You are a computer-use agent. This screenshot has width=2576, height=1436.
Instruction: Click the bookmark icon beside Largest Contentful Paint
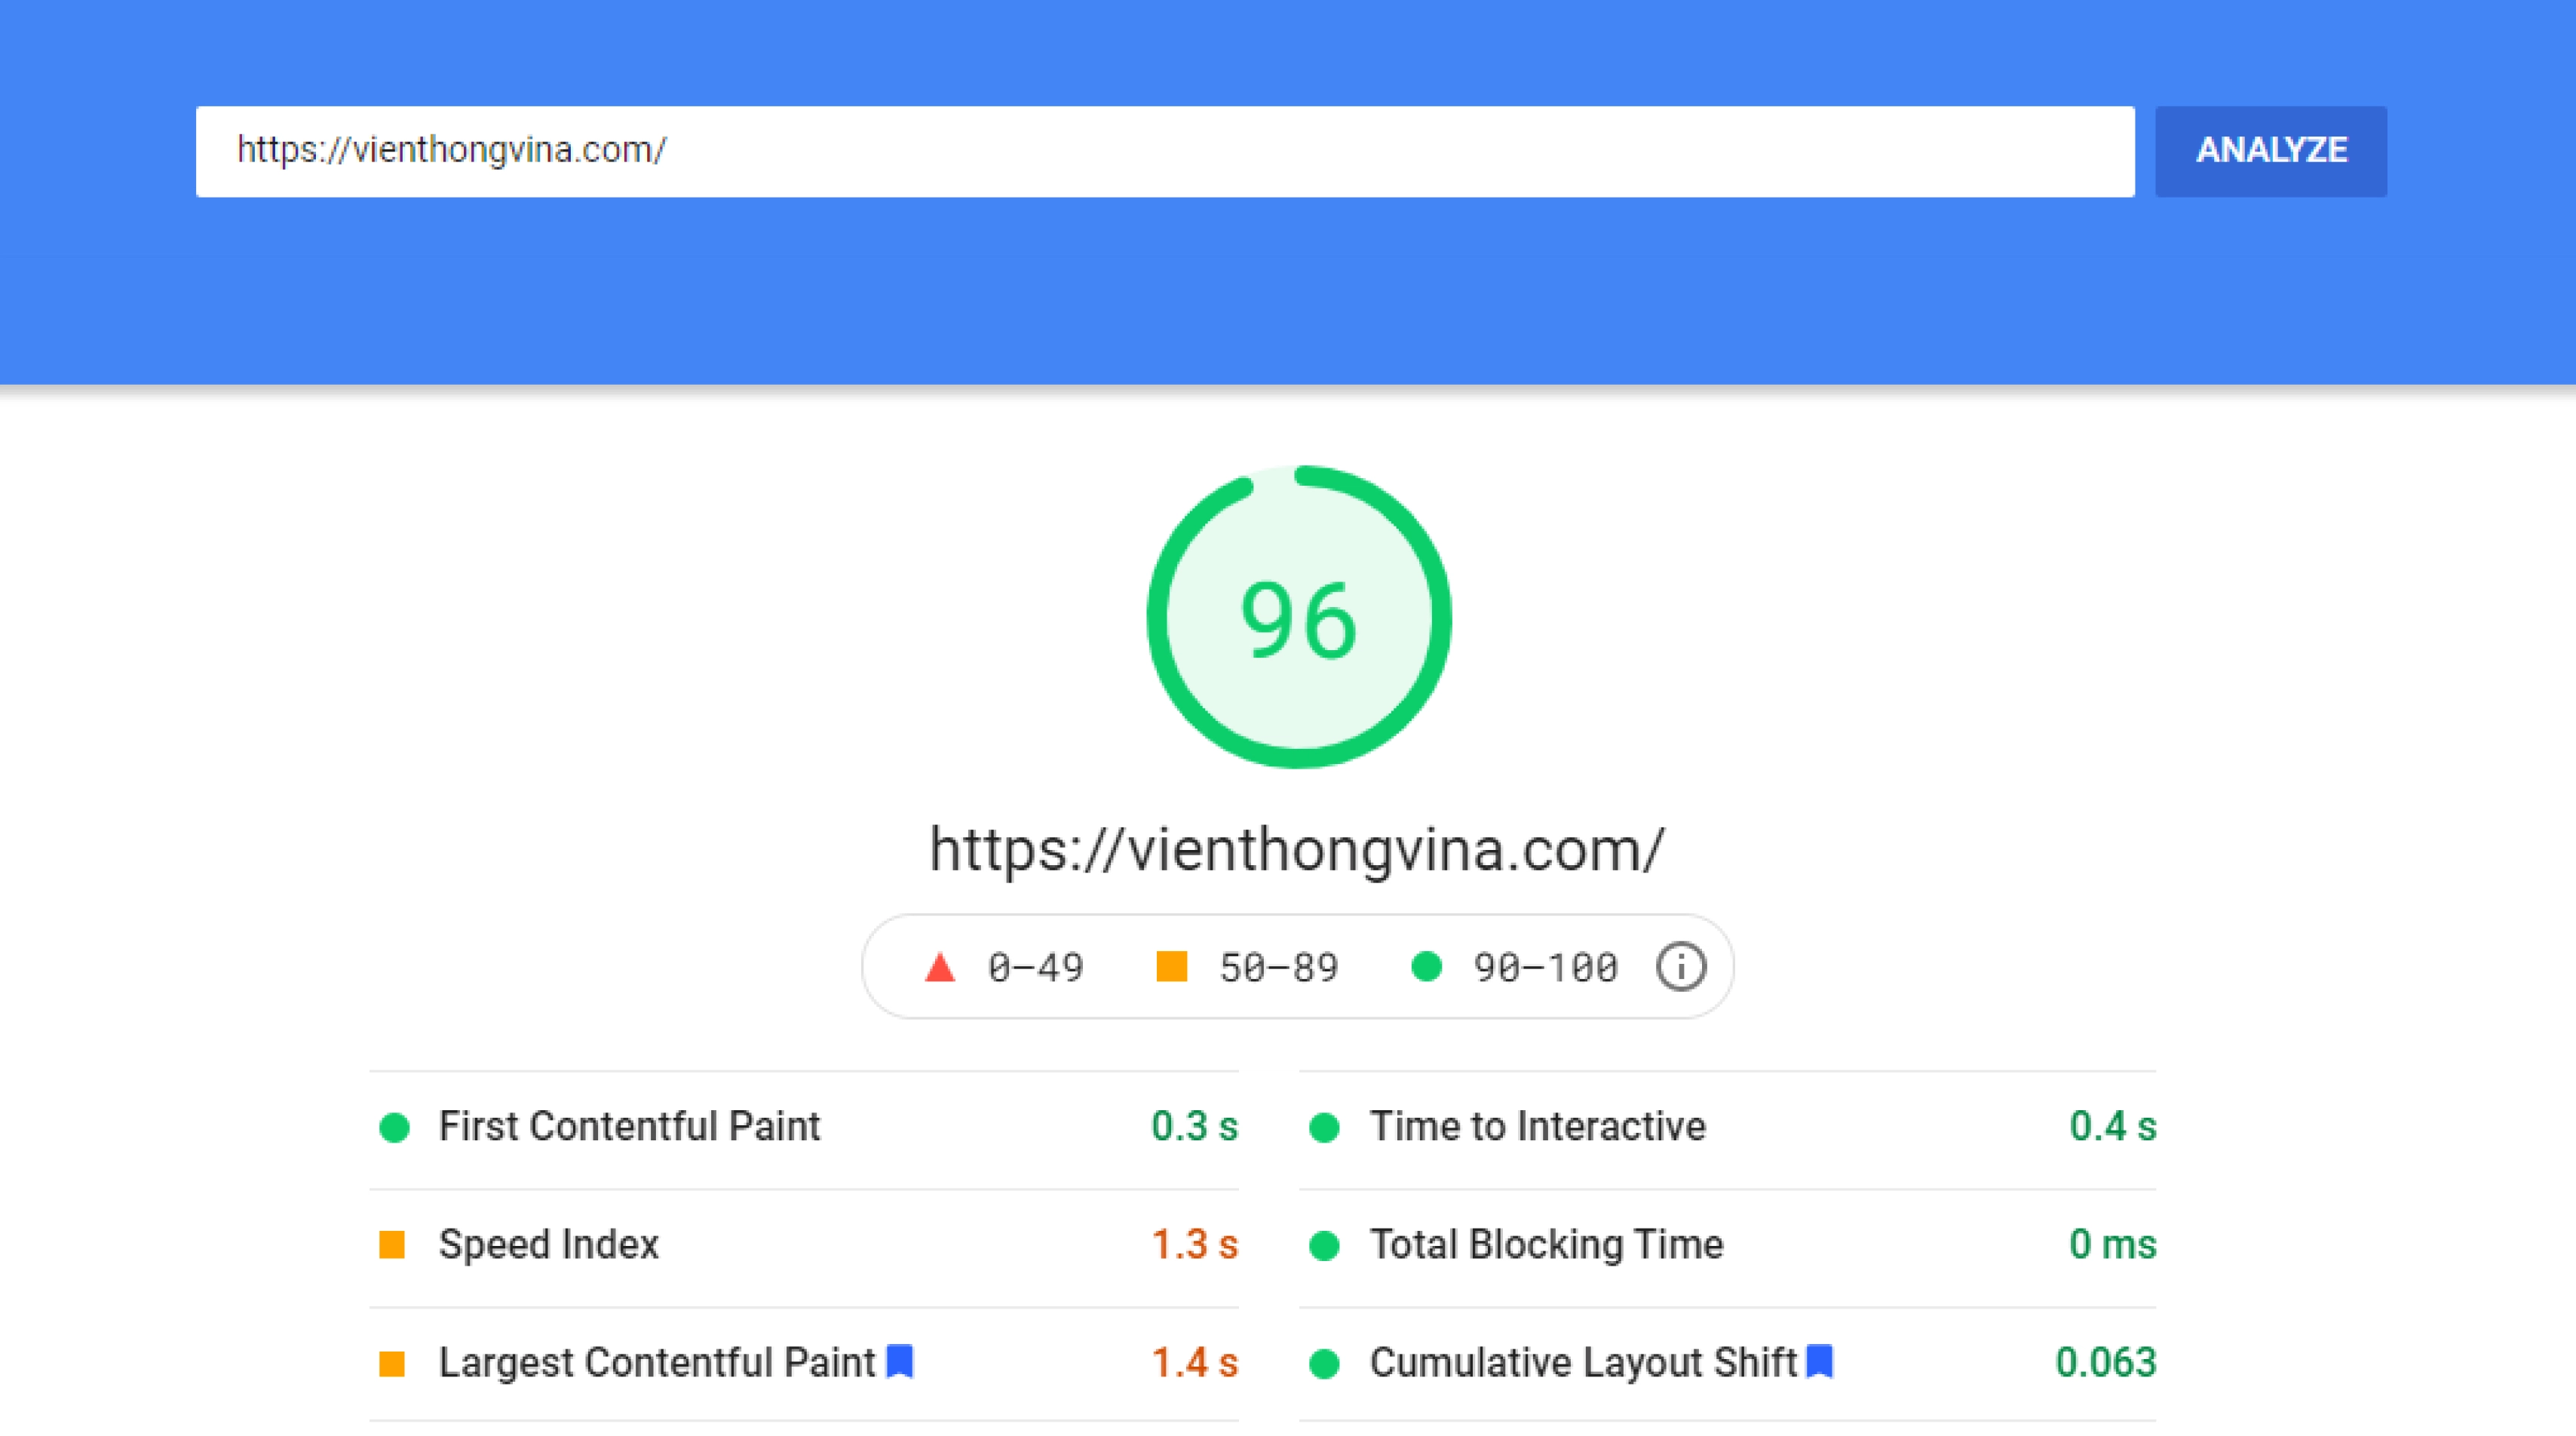900,1362
